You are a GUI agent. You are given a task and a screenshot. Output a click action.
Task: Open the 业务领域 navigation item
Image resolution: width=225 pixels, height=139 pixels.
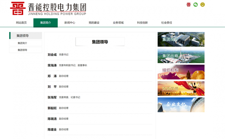[x=118, y=23]
